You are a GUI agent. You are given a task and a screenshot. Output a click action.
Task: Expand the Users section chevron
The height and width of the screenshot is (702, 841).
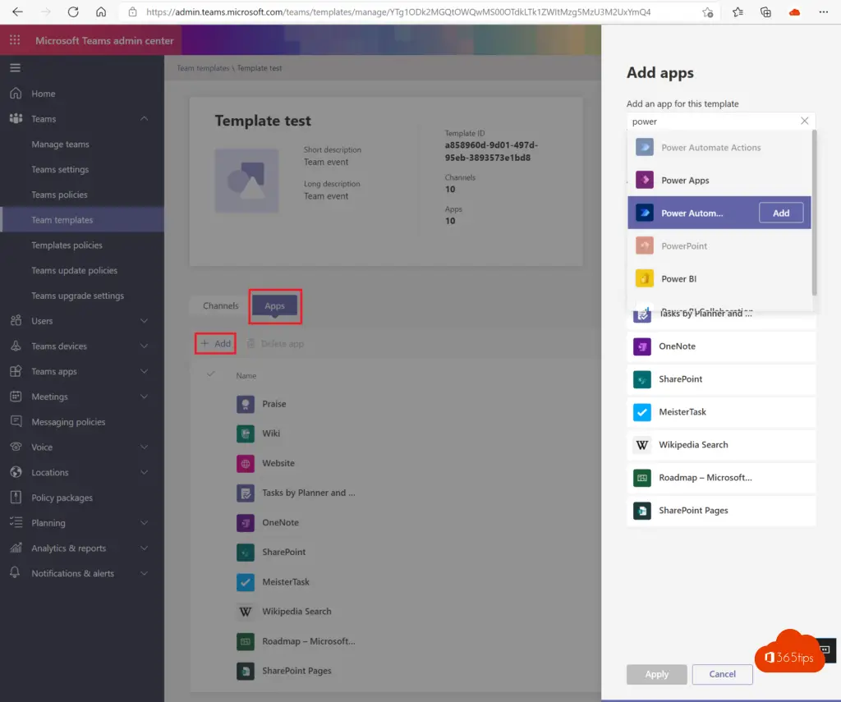tap(144, 321)
